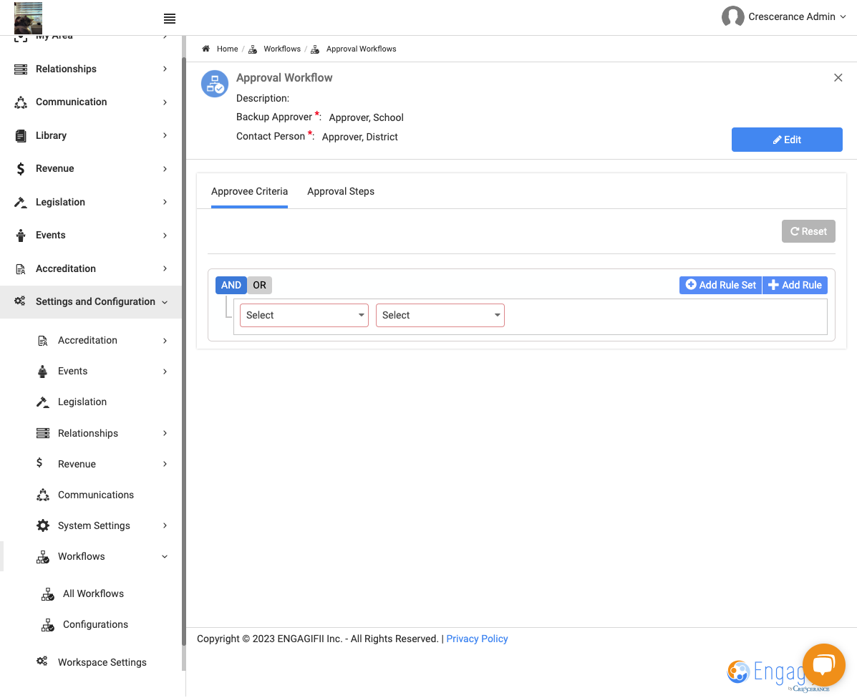Click Add Rule Set button
The image size is (857, 698).
tap(720, 286)
